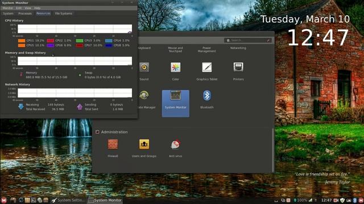364x204 pixels.
Task: Change the CPU3 green color swatch
Action: coord(80,41)
